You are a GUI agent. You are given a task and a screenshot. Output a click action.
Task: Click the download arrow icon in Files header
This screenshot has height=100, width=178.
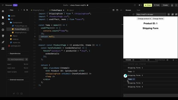(19, 10)
